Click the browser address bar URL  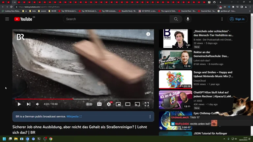pos(39,7)
